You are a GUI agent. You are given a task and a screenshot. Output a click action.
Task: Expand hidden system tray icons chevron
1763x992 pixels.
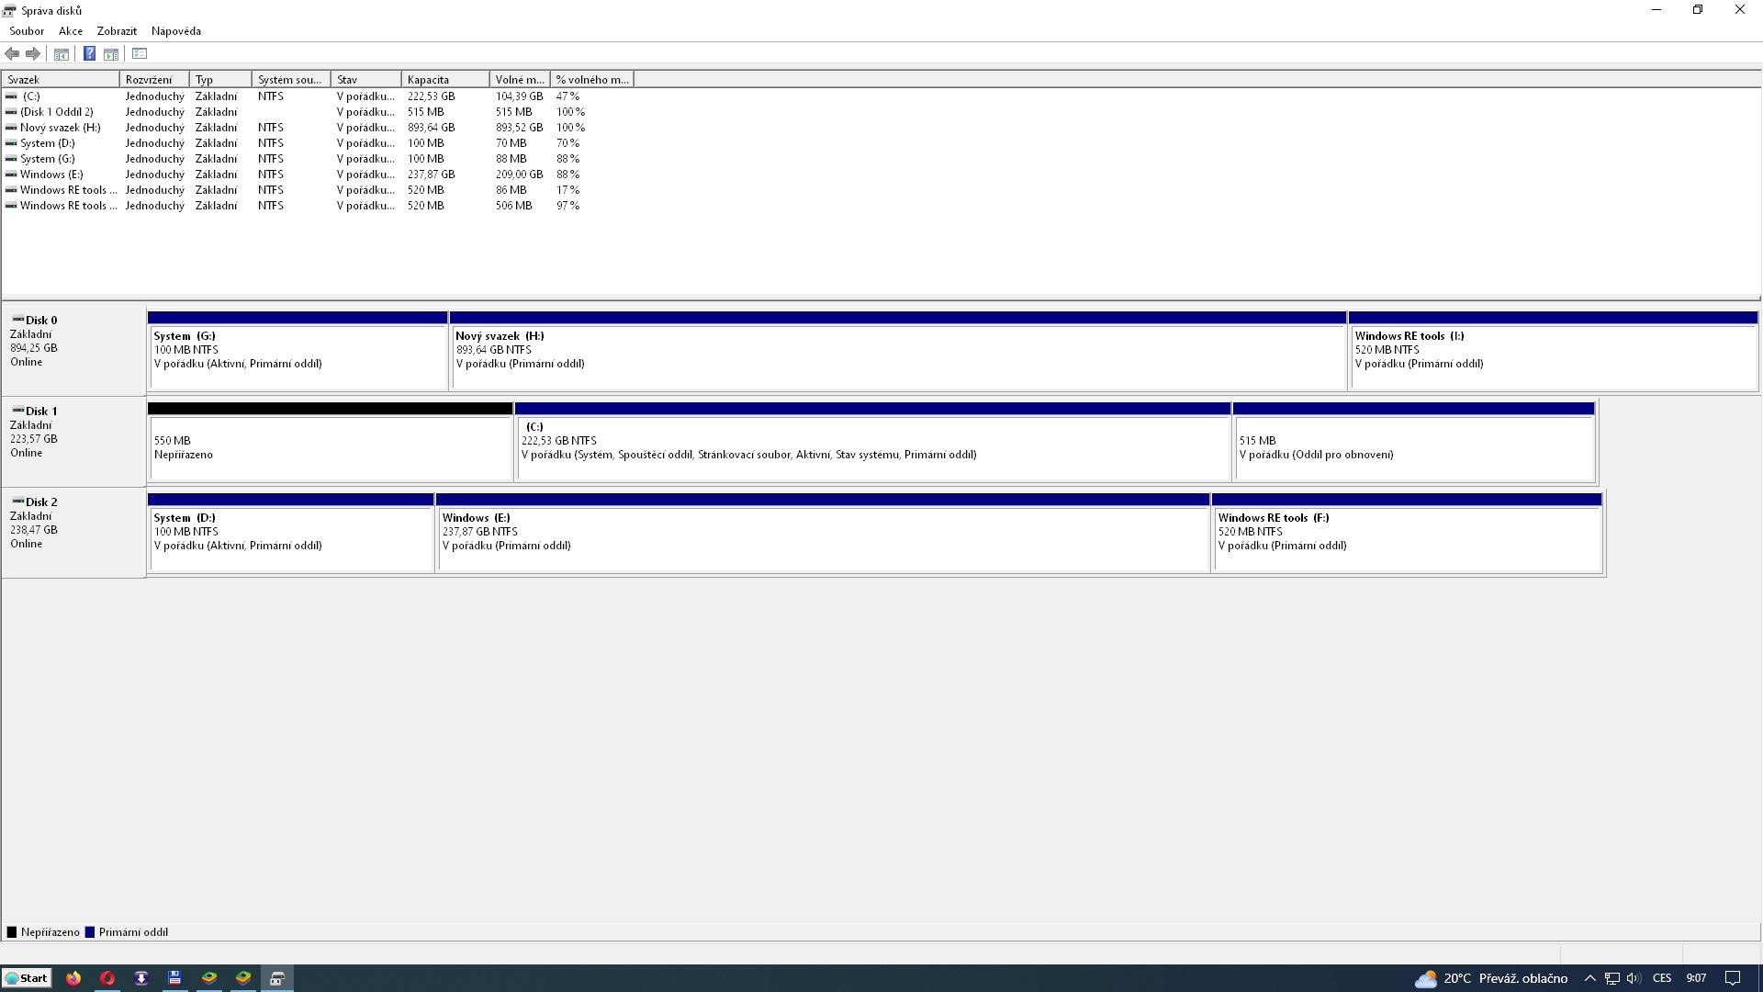1590,978
